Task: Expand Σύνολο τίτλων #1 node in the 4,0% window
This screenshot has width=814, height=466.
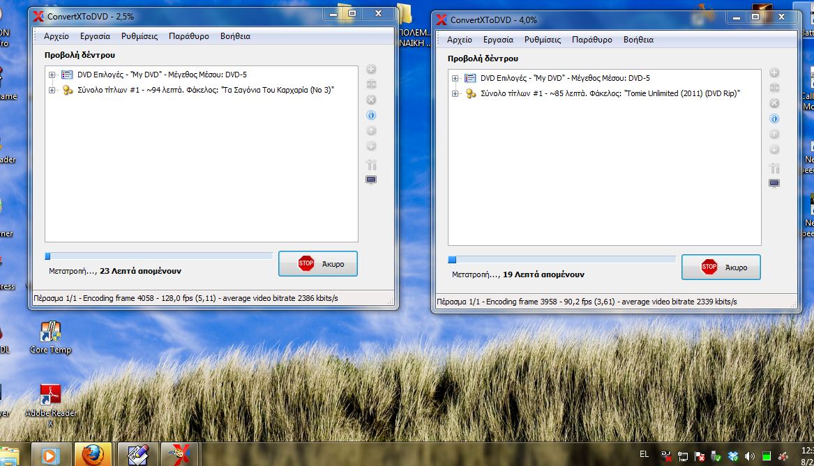Action: (x=455, y=94)
